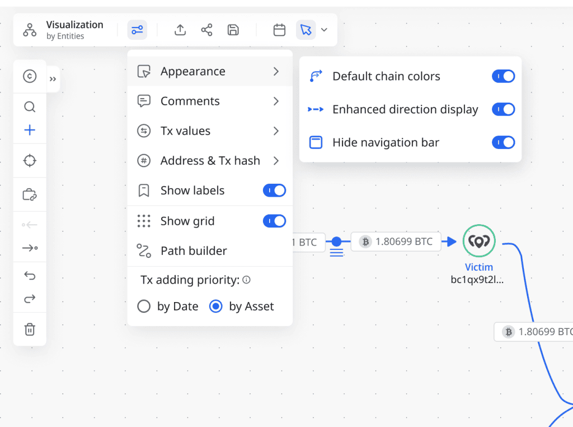Viewport: 573px width, 427px height.
Task: Click the Tx adding priority info icon
Action: coord(247,280)
